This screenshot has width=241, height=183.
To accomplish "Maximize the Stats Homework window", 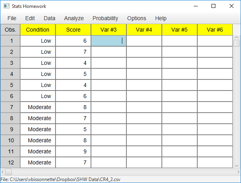I will pos(213,6).
